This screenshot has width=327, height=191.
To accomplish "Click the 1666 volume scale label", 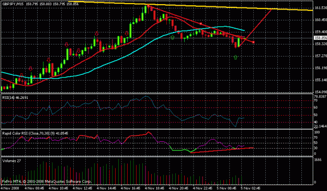I will click(x=318, y=160).
